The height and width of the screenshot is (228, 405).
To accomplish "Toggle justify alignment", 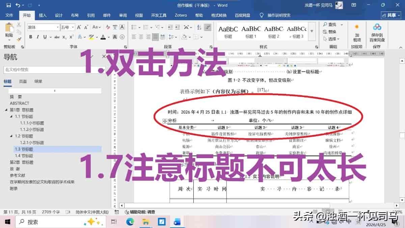I will point(155,37).
